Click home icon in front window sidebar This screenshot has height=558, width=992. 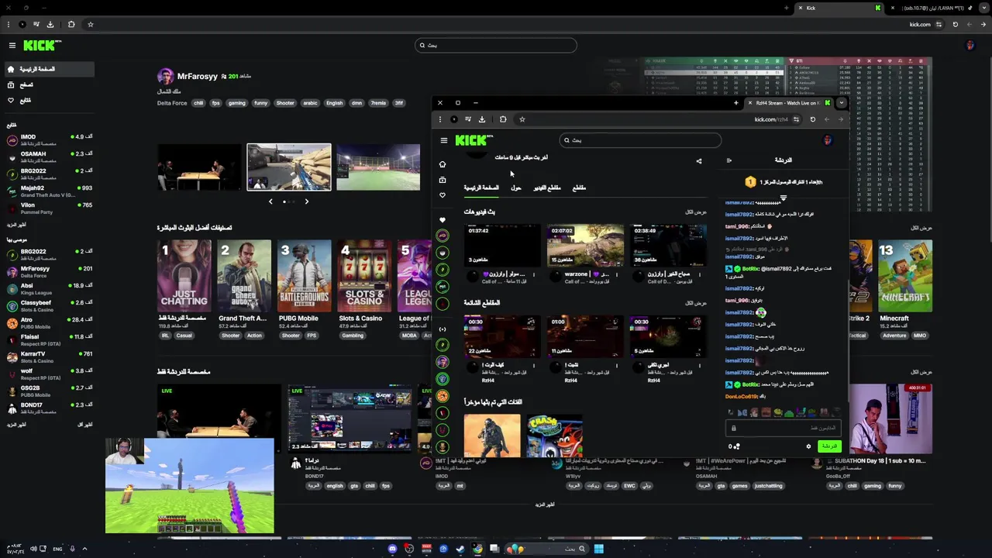(443, 164)
